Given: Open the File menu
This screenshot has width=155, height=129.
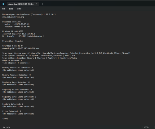Looking at the screenshot, I should pos(4,9).
